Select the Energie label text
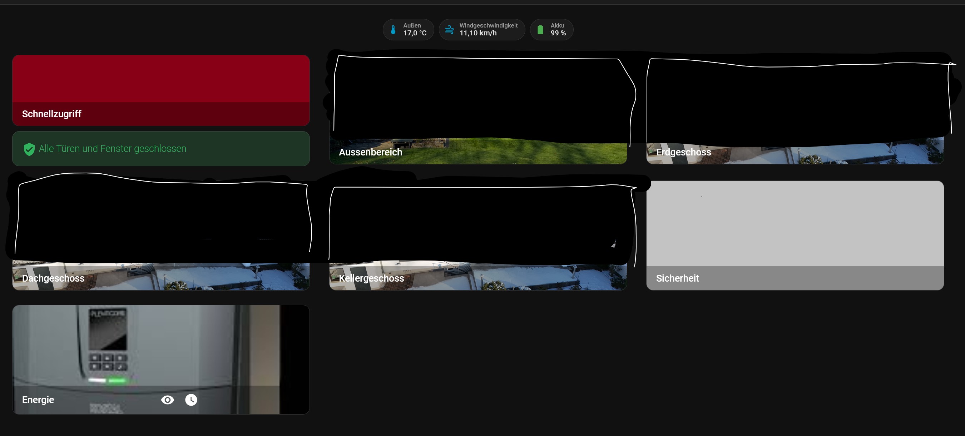The width and height of the screenshot is (965, 436). click(38, 400)
